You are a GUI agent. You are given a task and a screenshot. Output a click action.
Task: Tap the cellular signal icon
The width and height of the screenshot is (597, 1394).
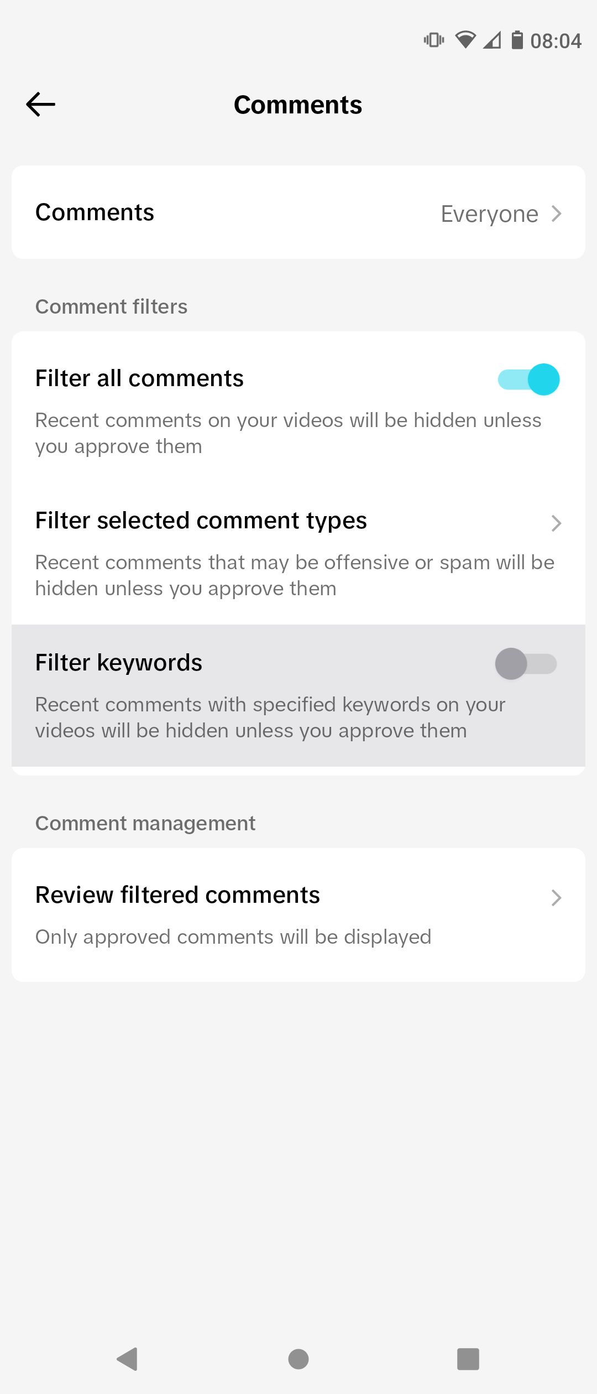(x=491, y=39)
